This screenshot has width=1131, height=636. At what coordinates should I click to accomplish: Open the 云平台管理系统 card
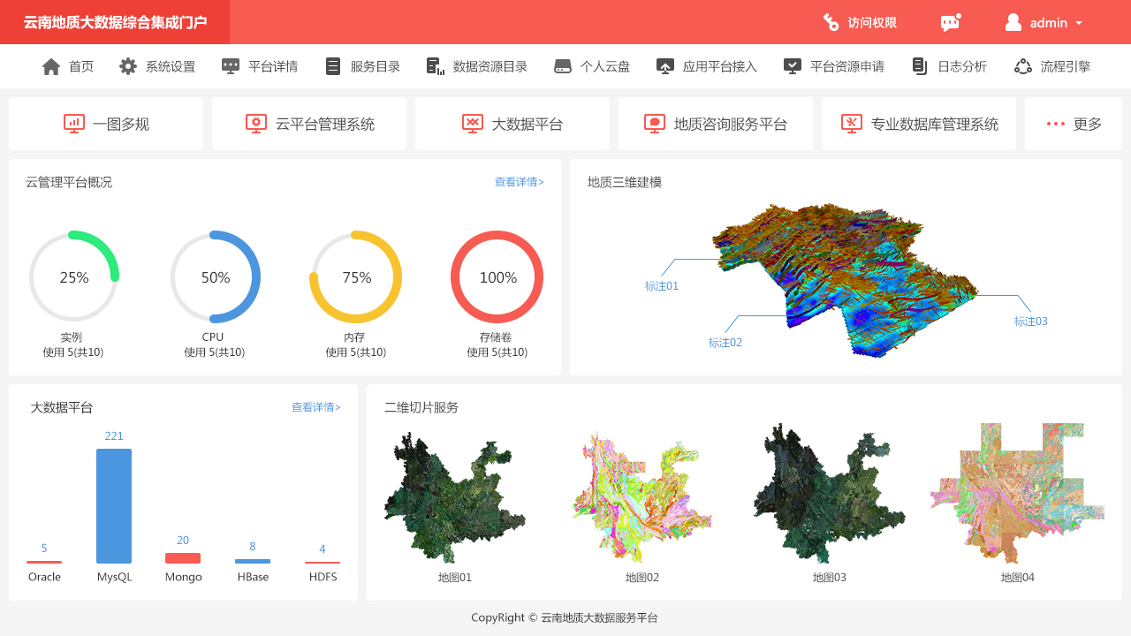pyautogui.click(x=309, y=124)
